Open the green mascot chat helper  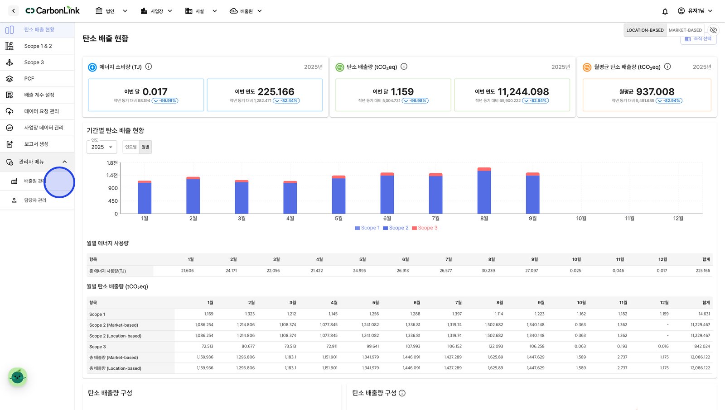pyautogui.click(x=18, y=377)
